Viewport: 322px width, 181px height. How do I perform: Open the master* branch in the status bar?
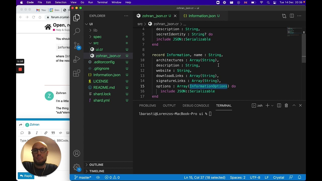point(83,177)
